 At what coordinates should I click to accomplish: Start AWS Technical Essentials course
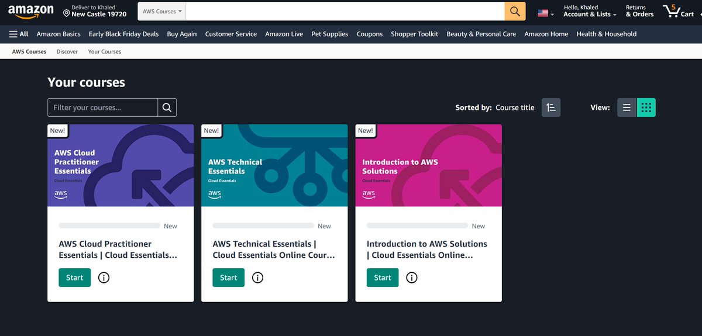[x=229, y=278]
